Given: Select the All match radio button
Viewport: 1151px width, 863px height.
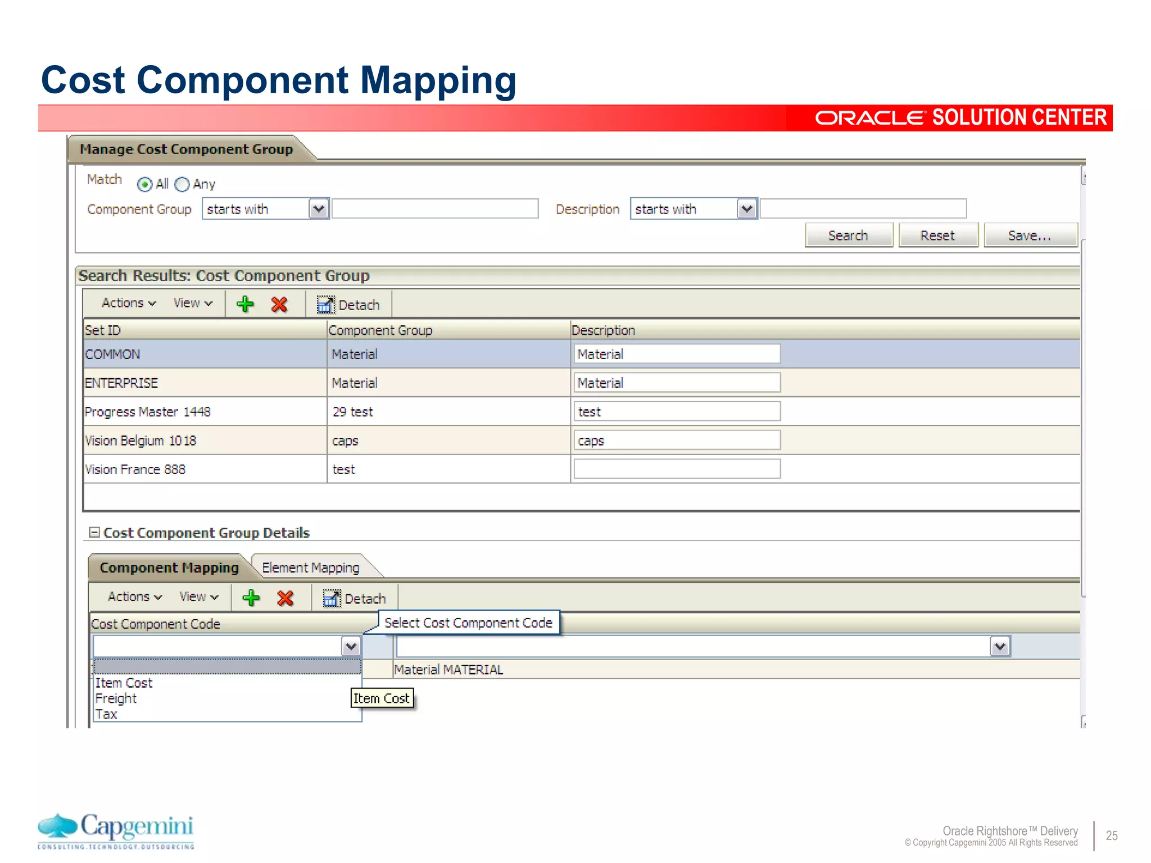Looking at the screenshot, I should (x=144, y=184).
